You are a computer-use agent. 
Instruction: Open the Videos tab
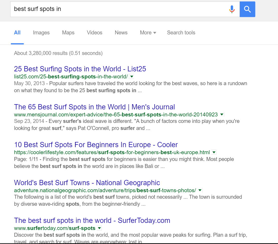click(95, 33)
